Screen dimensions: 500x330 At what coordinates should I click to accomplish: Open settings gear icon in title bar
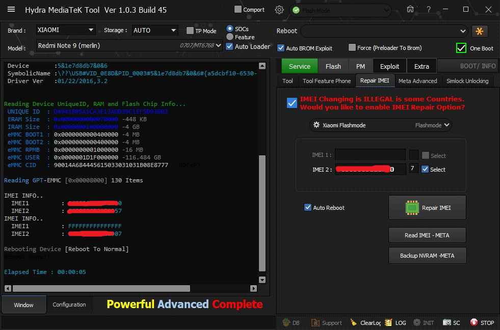pos(279,10)
